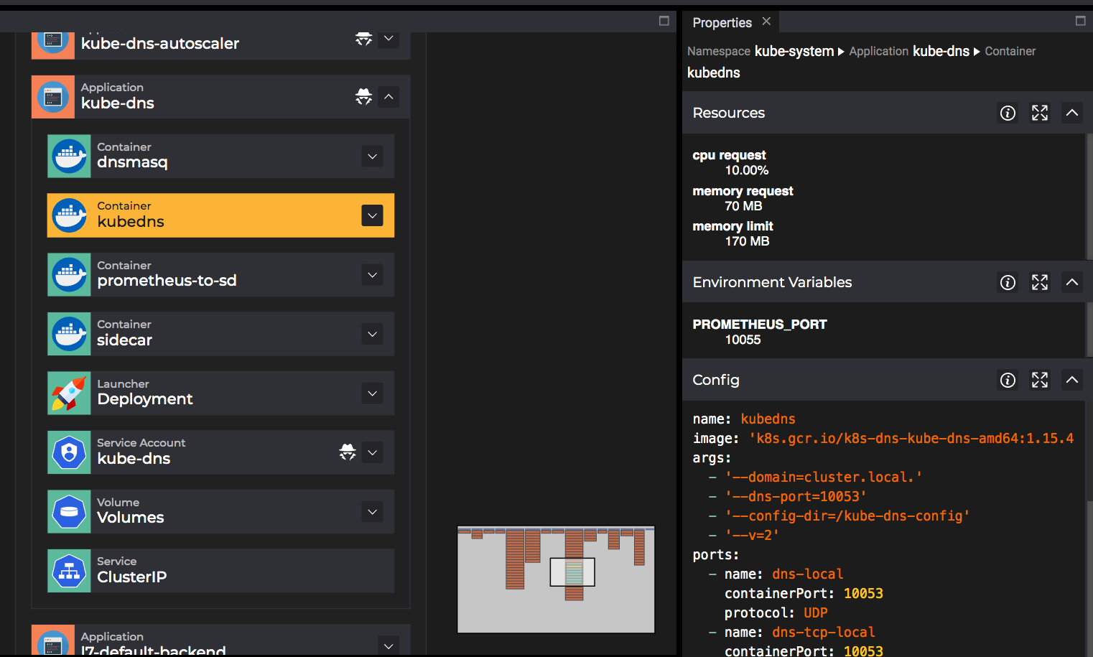Screen dimensions: 1093x657
Task: Click the info icon in Resources section
Action: click(x=1008, y=113)
